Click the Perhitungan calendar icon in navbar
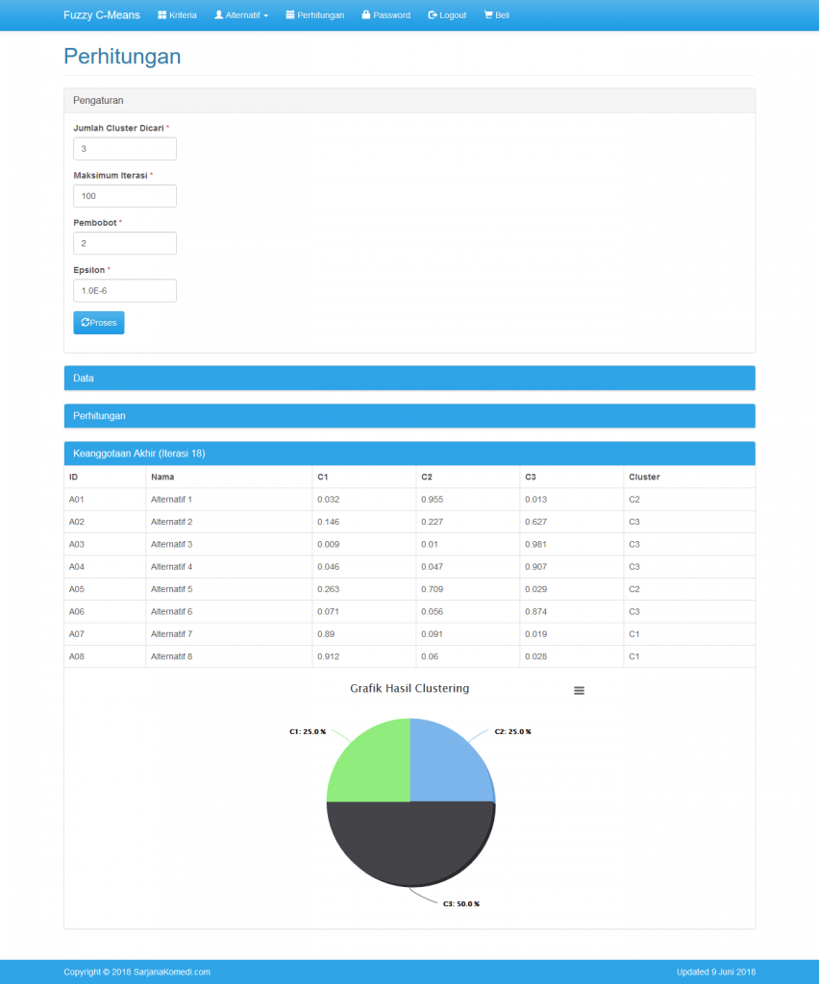Image resolution: width=819 pixels, height=984 pixels. tap(290, 15)
